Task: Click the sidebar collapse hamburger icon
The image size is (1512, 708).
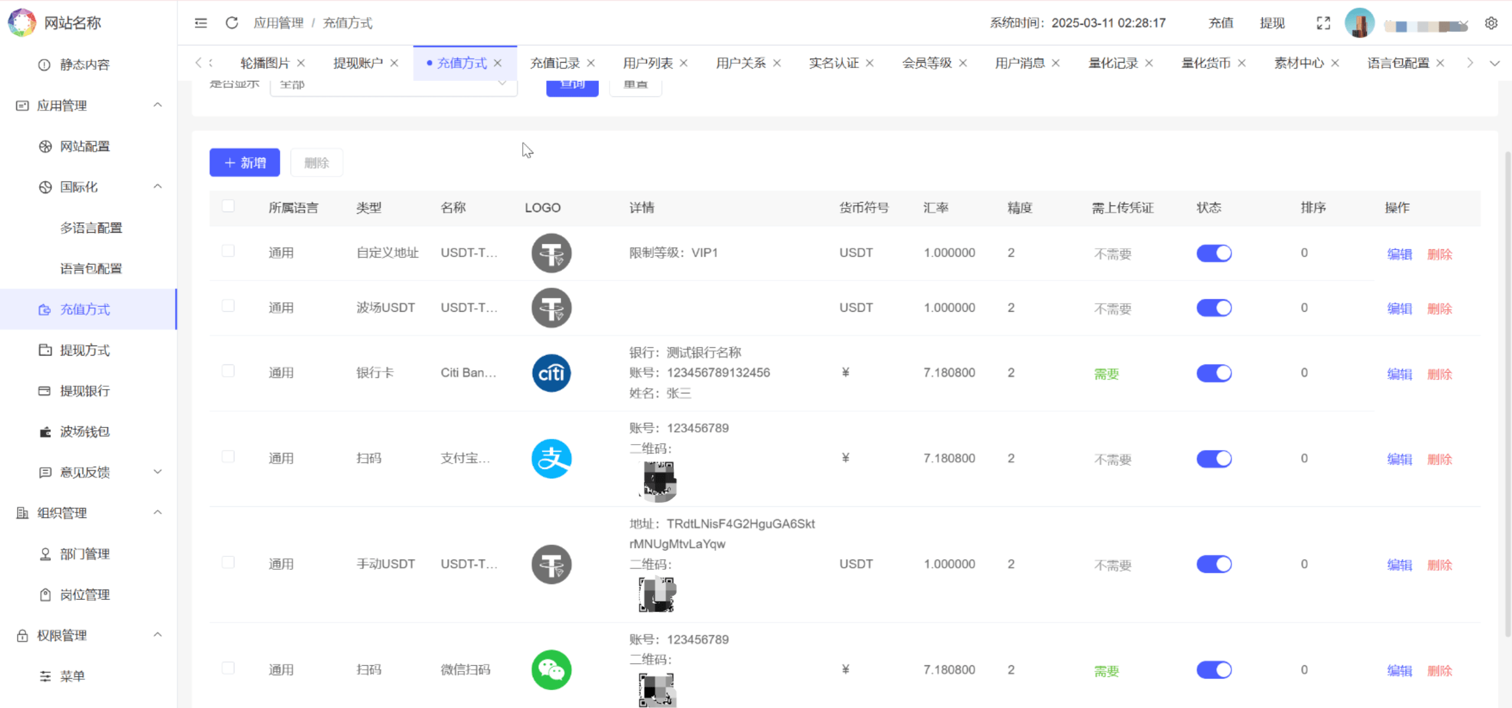Action: click(x=201, y=23)
